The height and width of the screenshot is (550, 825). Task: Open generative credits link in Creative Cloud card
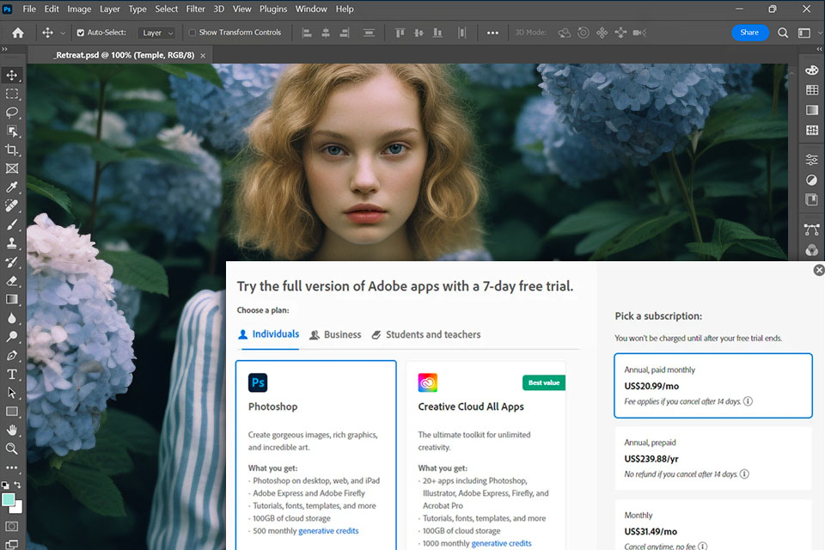[501, 543]
